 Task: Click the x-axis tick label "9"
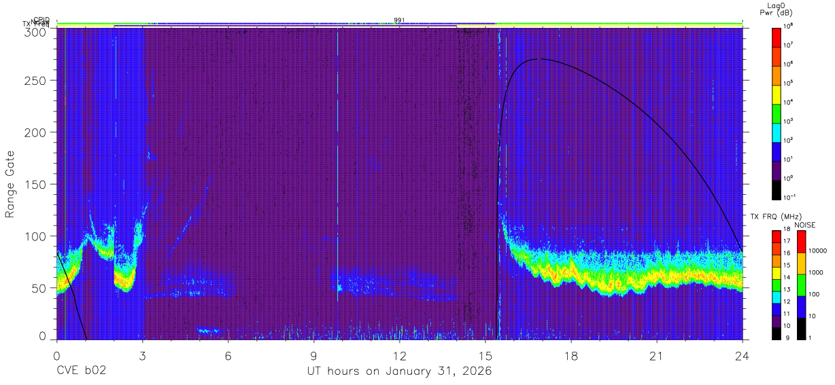tap(313, 356)
